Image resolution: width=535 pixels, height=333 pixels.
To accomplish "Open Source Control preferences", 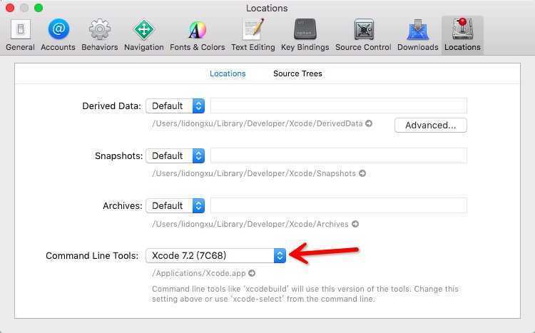I will point(363,35).
